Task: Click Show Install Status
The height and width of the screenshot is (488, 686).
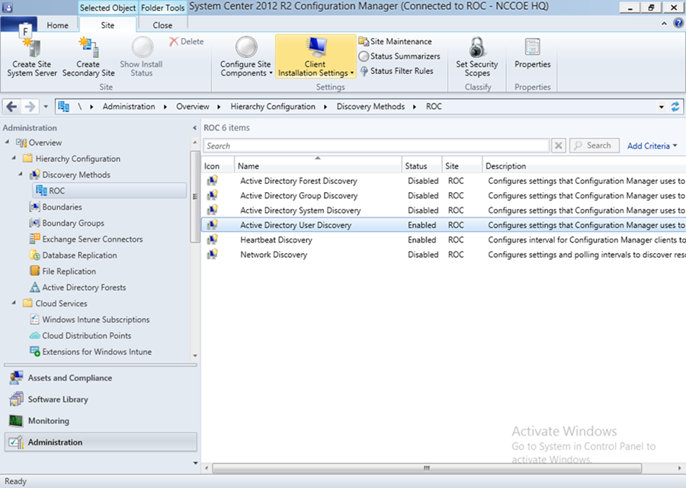Action: [x=141, y=57]
